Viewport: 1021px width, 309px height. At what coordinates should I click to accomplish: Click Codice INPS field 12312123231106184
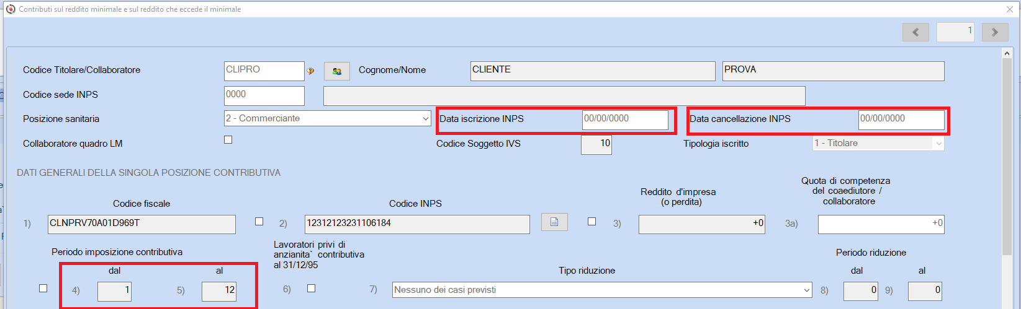[417, 224]
